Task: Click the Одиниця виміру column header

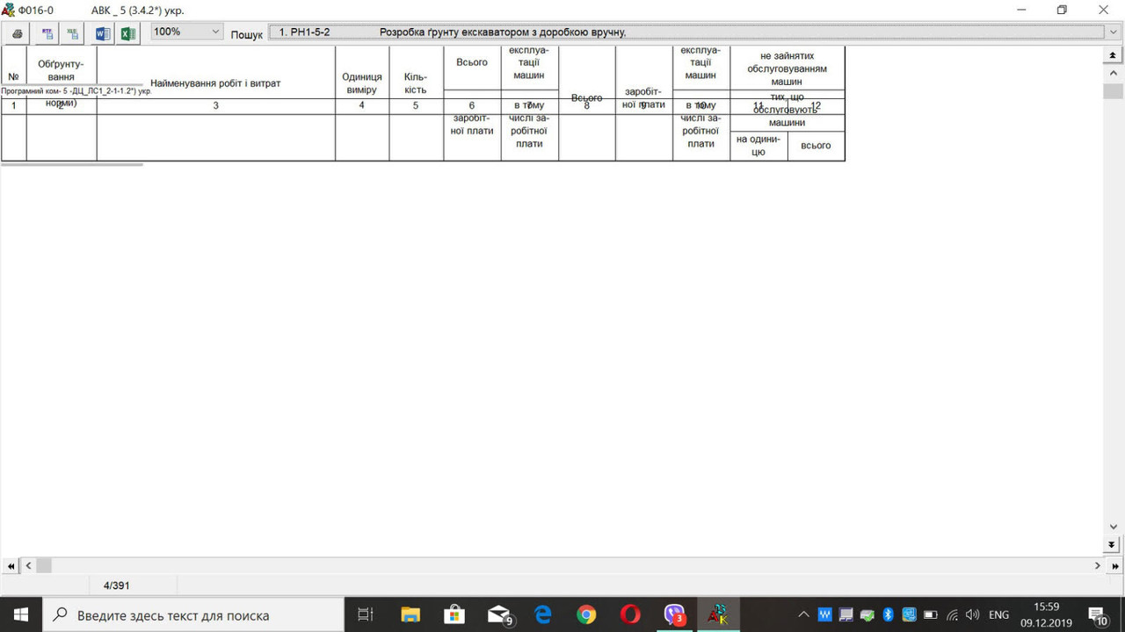Action: point(361,83)
